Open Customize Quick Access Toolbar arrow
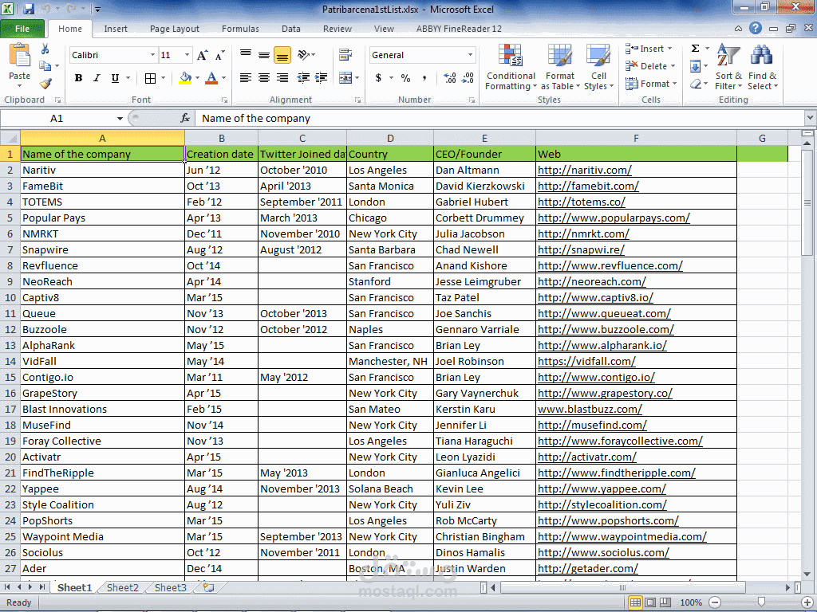Screen dimensions: 817x612 (97, 10)
